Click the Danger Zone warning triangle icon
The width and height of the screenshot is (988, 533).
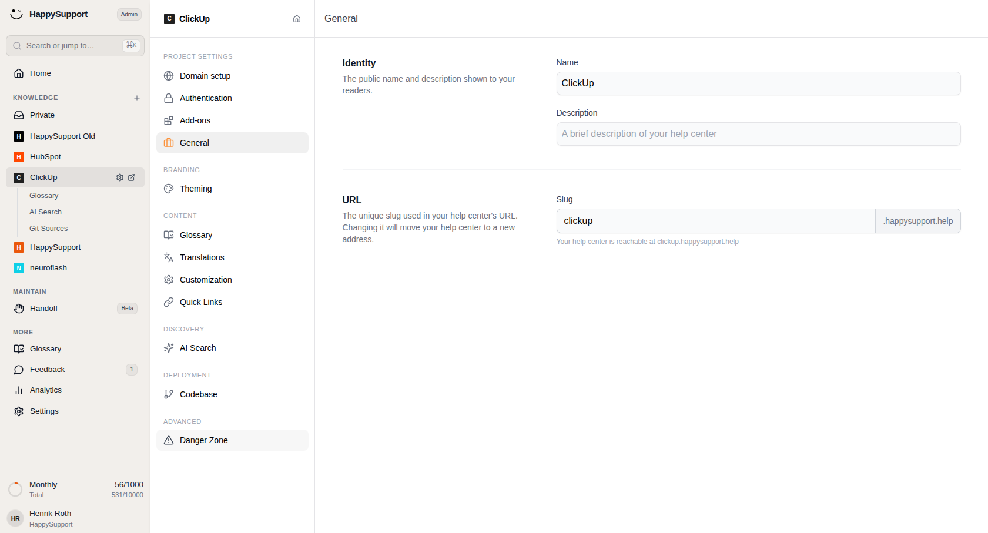169,440
